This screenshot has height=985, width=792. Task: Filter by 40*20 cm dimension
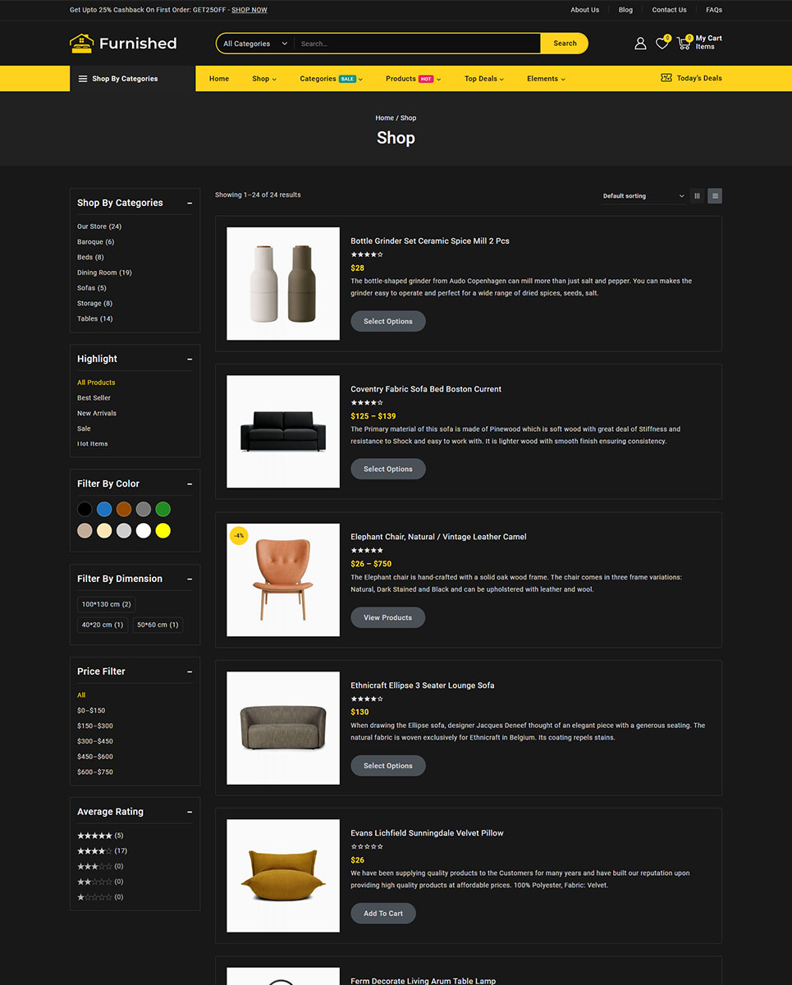(103, 625)
